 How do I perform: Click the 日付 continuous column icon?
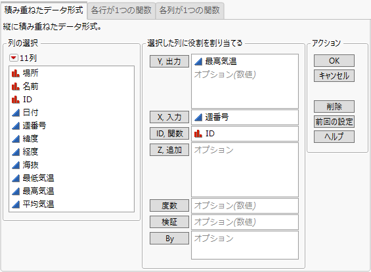(16, 113)
